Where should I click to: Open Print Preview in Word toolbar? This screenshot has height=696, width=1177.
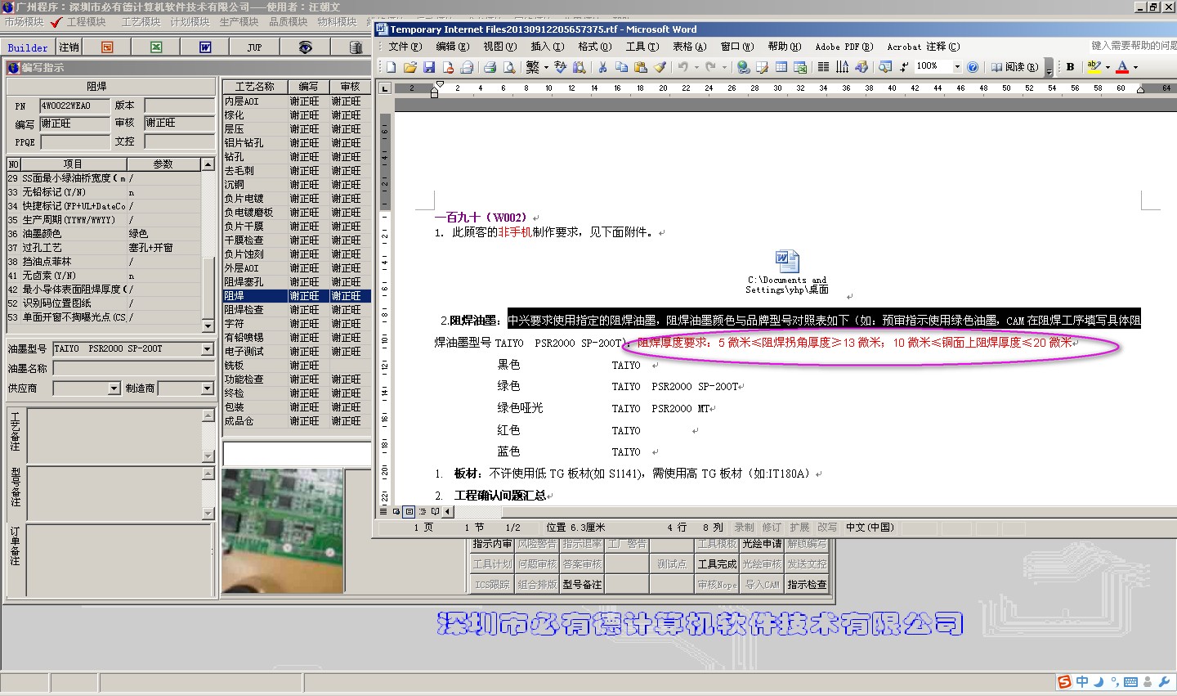click(509, 67)
